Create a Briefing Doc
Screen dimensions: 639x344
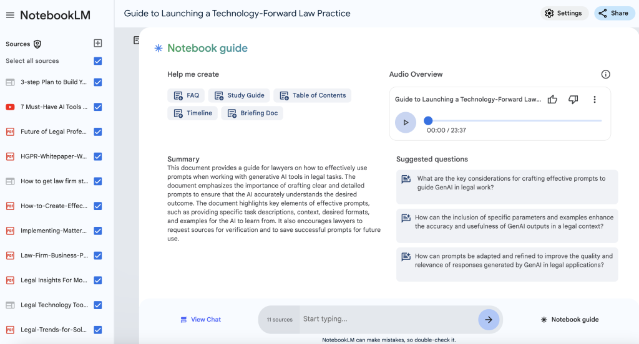252,113
